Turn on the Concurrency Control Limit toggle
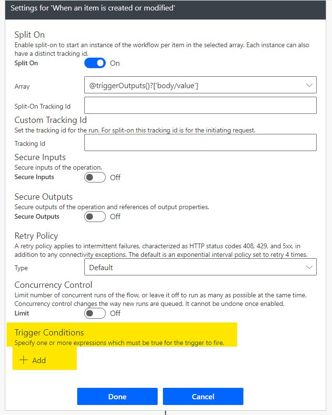Screen dimensions: 332x415 pyautogui.click(x=95, y=313)
